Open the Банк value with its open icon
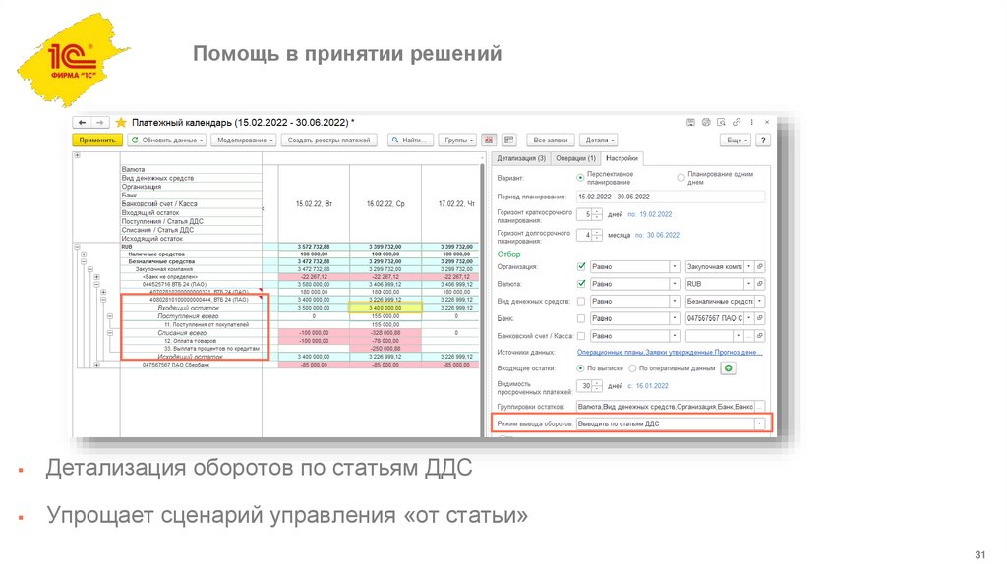The width and height of the screenshot is (1007, 564). pyautogui.click(x=760, y=318)
